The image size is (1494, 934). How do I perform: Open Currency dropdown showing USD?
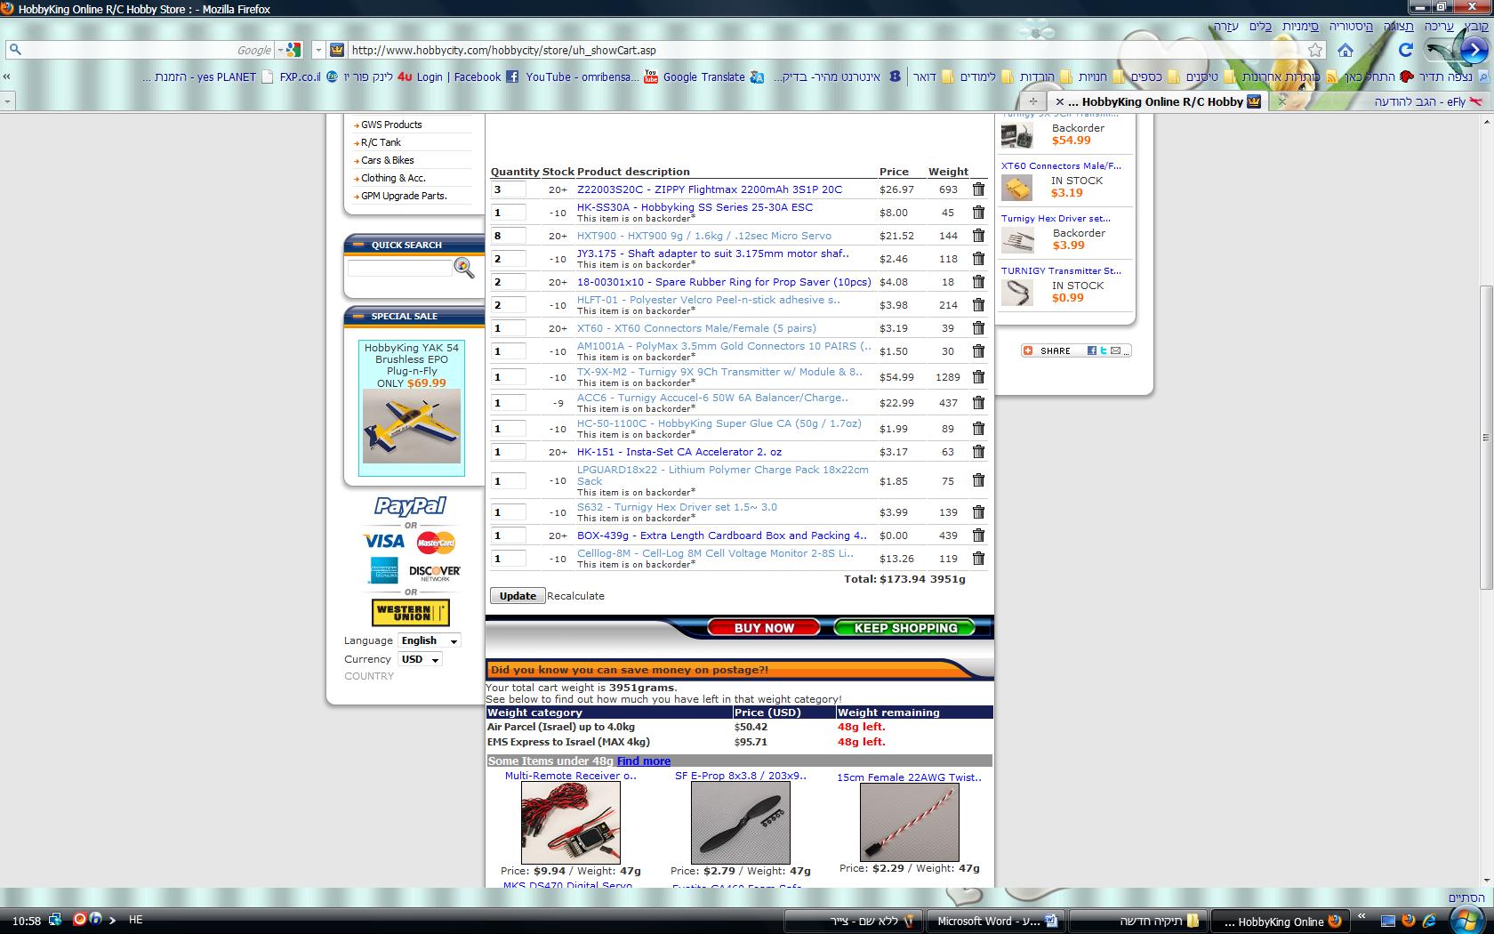(x=420, y=659)
